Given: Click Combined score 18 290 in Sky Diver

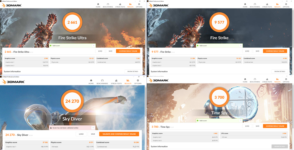Looking at the screenshot, I should pyautogui.click(x=118, y=142).
